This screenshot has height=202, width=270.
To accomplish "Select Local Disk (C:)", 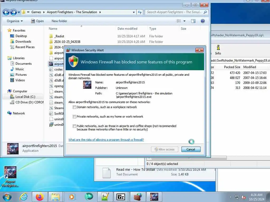I will click(x=23, y=97).
